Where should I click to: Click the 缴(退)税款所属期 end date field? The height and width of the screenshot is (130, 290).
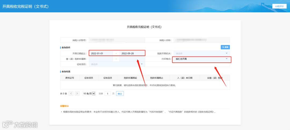[132, 59]
